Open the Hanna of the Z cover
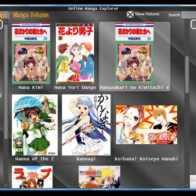The width and height of the screenshot is (196, 196). (x=35, y=125)
